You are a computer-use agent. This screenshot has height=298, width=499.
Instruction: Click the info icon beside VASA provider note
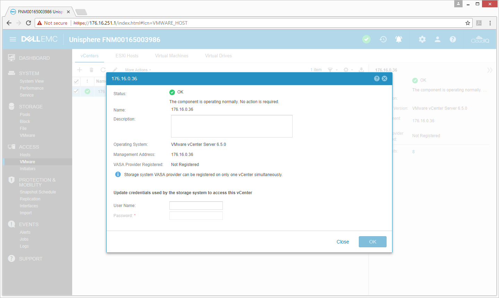pyautogui.click(x=118, y=174)
